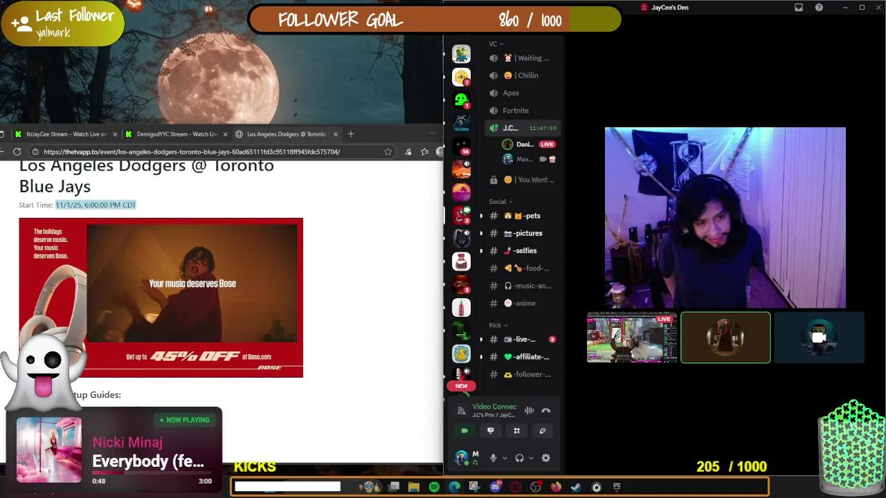The image size is (886, 498).
Task: Open the -affiliate text channel
Action: pyautogui.click(x=523, y=357)
